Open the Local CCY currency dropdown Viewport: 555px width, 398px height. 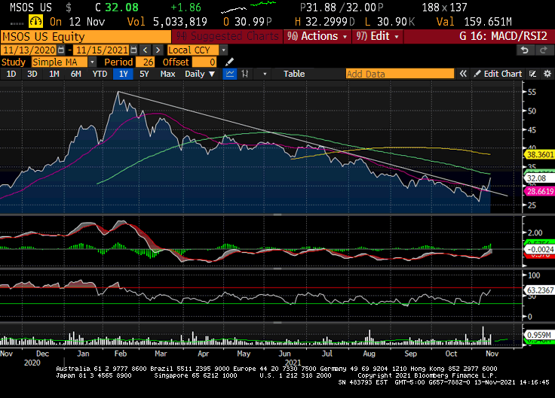coord(223,50)
